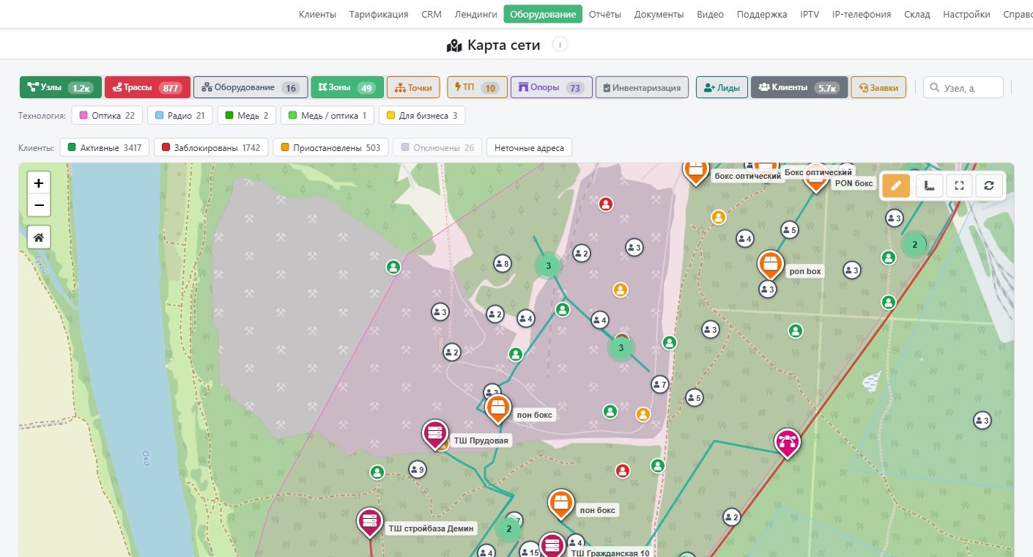Filter by Оптика technology pink swatch
The image size is (1033, 557).
click(108, 115)
